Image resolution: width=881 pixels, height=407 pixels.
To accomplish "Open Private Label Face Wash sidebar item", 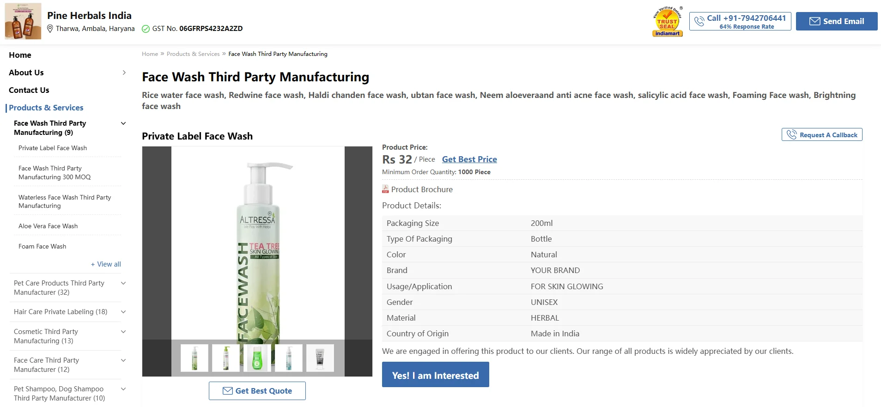I will (x=53, y=148).
